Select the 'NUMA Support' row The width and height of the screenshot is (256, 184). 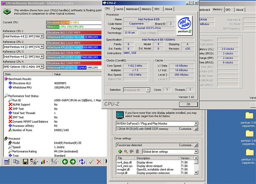click(21, 104)
